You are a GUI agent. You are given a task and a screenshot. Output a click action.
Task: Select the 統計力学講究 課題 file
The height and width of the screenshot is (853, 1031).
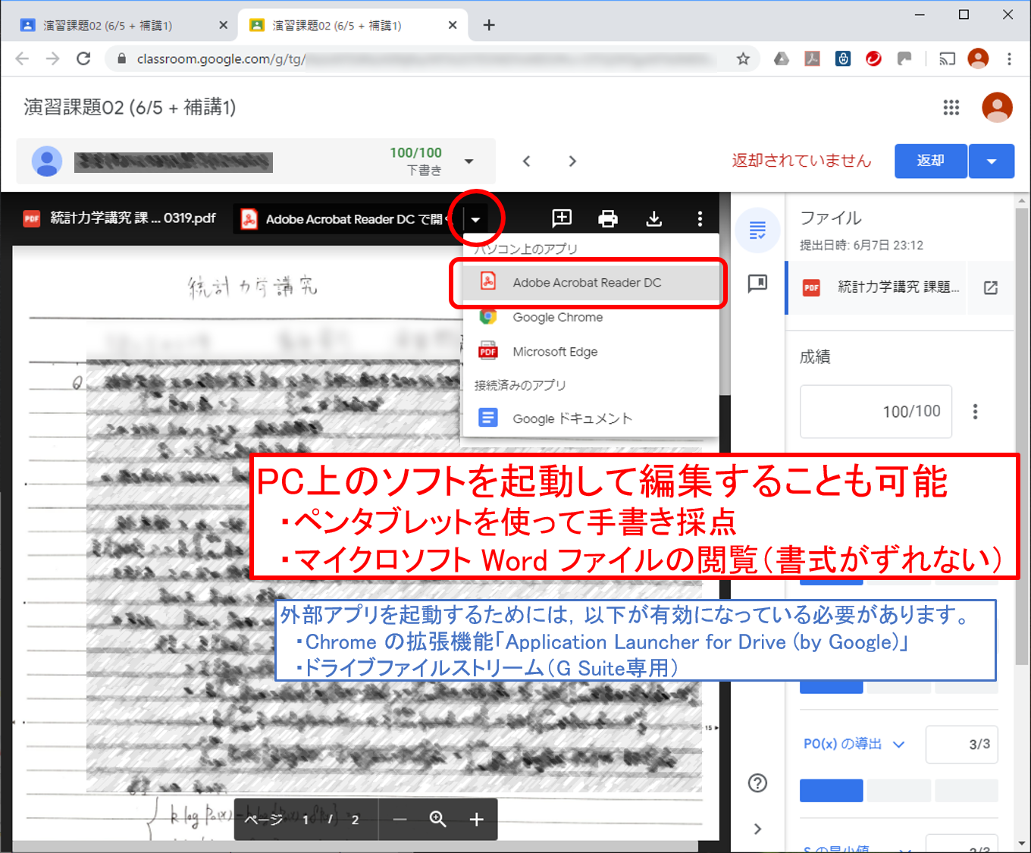[876, 287]
